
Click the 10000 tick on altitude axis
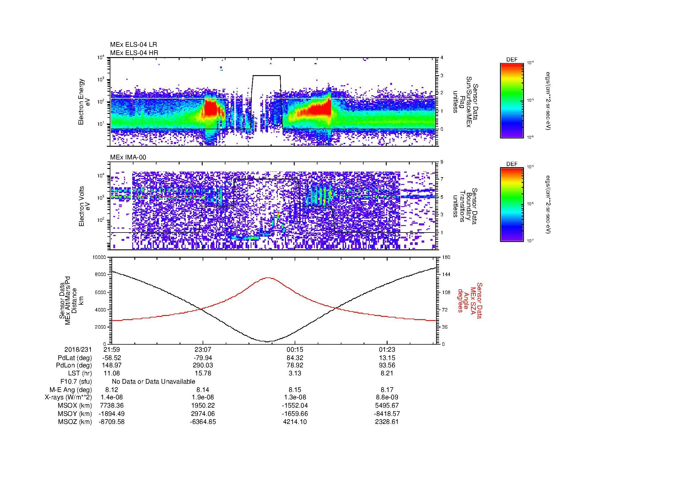tap(100, 257)
